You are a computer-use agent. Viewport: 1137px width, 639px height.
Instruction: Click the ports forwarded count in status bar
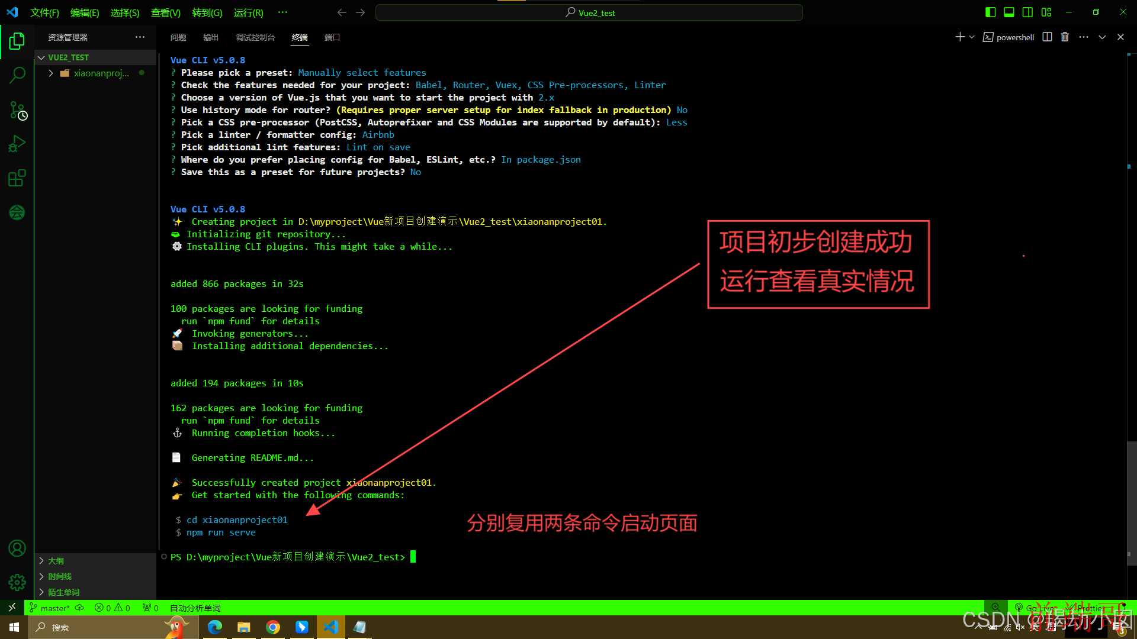150,608
